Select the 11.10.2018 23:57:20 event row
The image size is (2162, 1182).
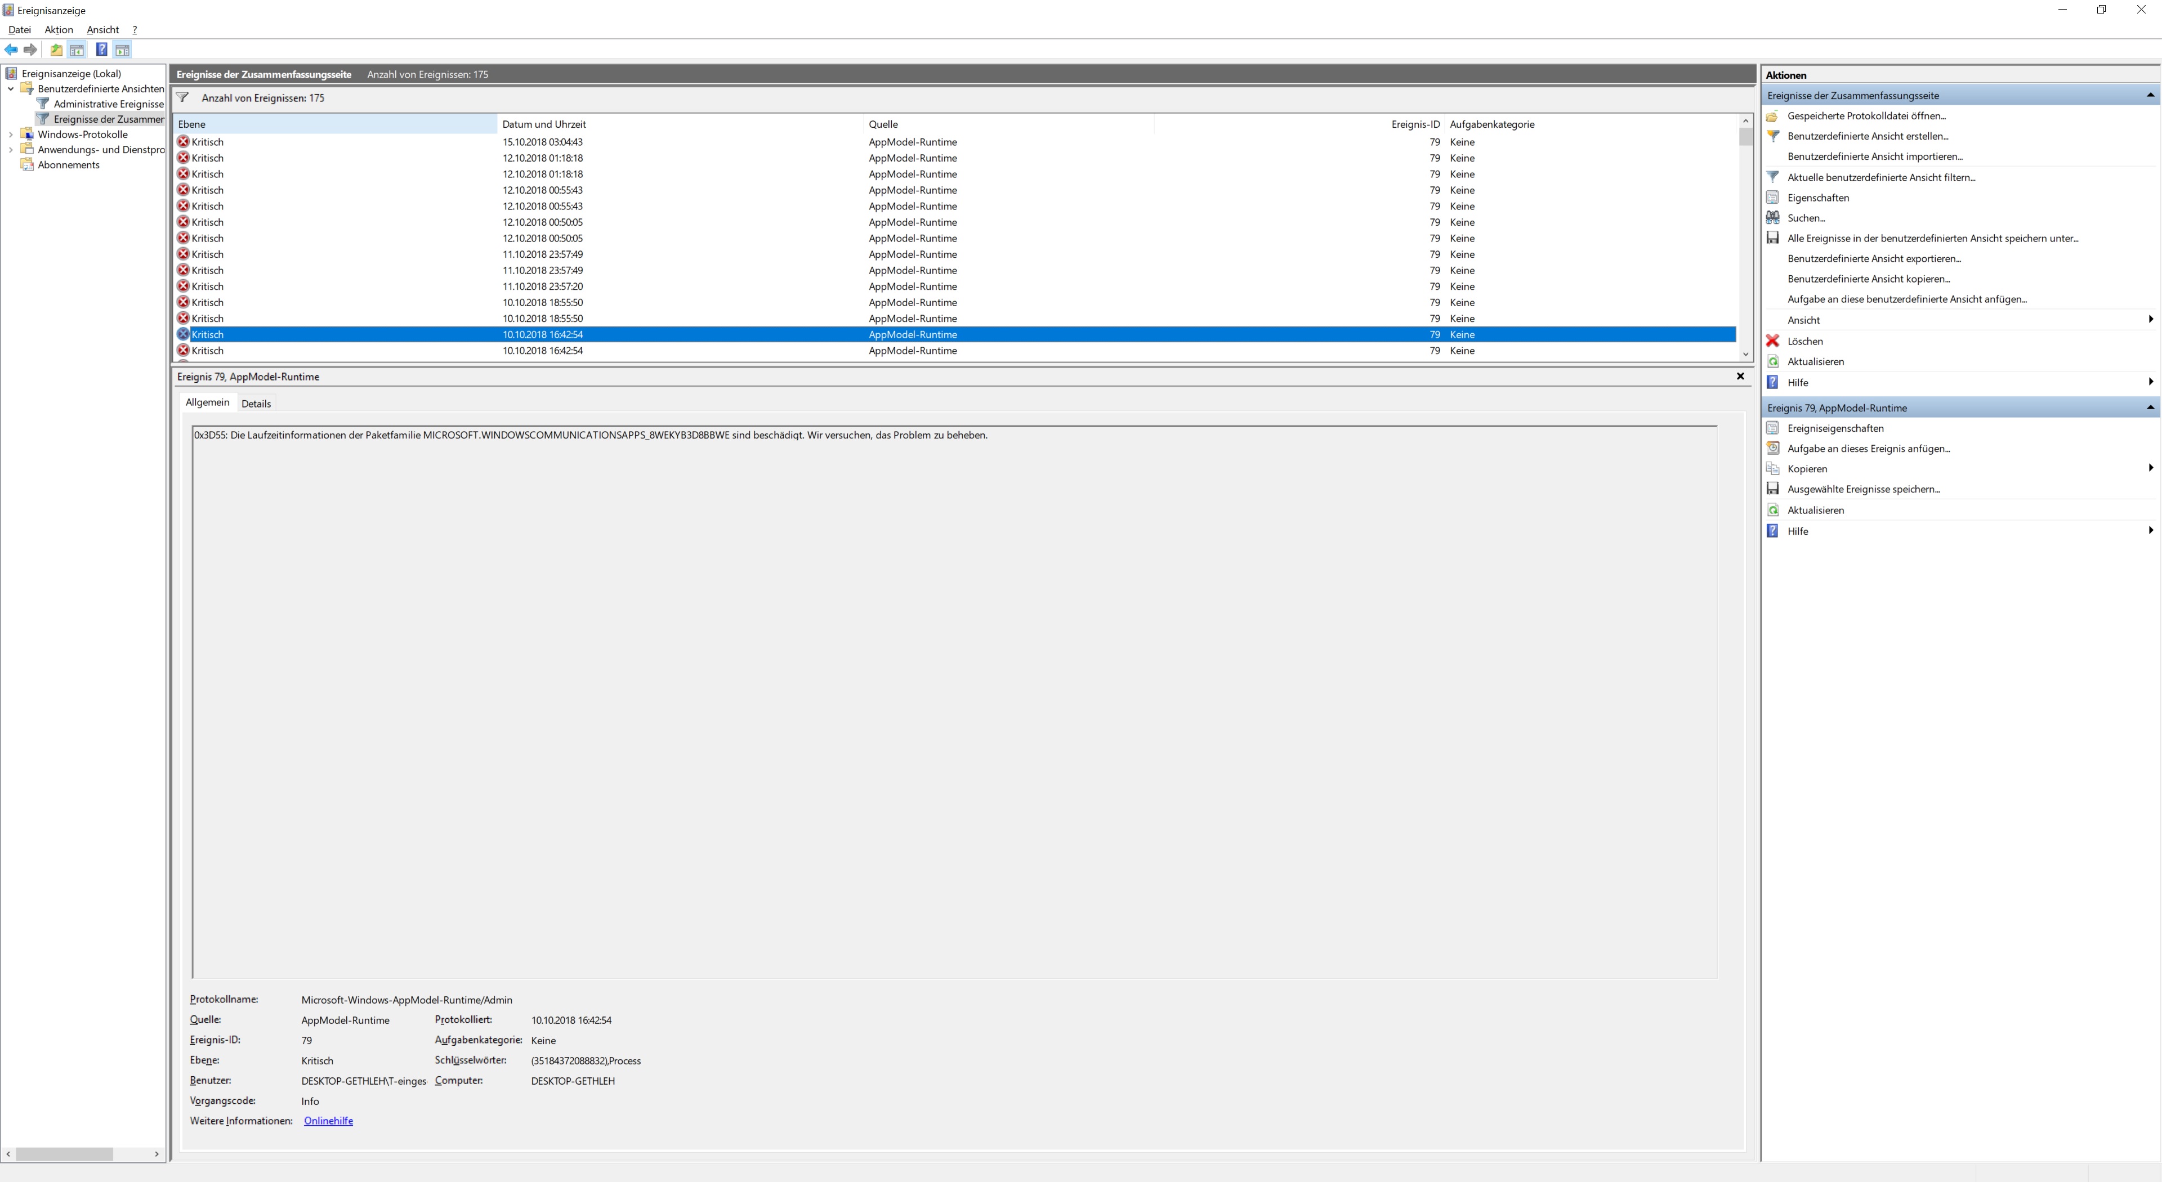(955, 286)
